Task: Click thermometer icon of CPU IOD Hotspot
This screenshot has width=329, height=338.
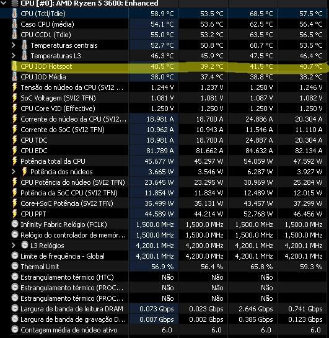Action: (14, 66)
